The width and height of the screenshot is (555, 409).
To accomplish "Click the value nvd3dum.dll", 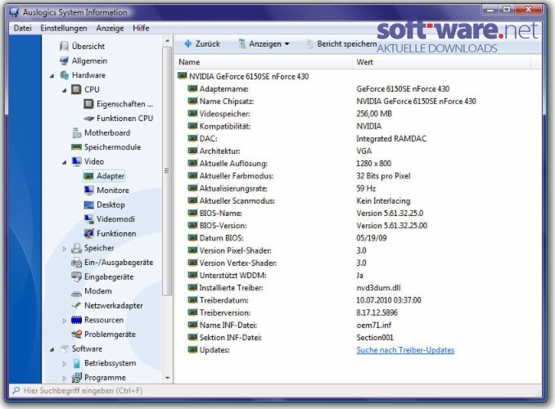I will [379, 288].
